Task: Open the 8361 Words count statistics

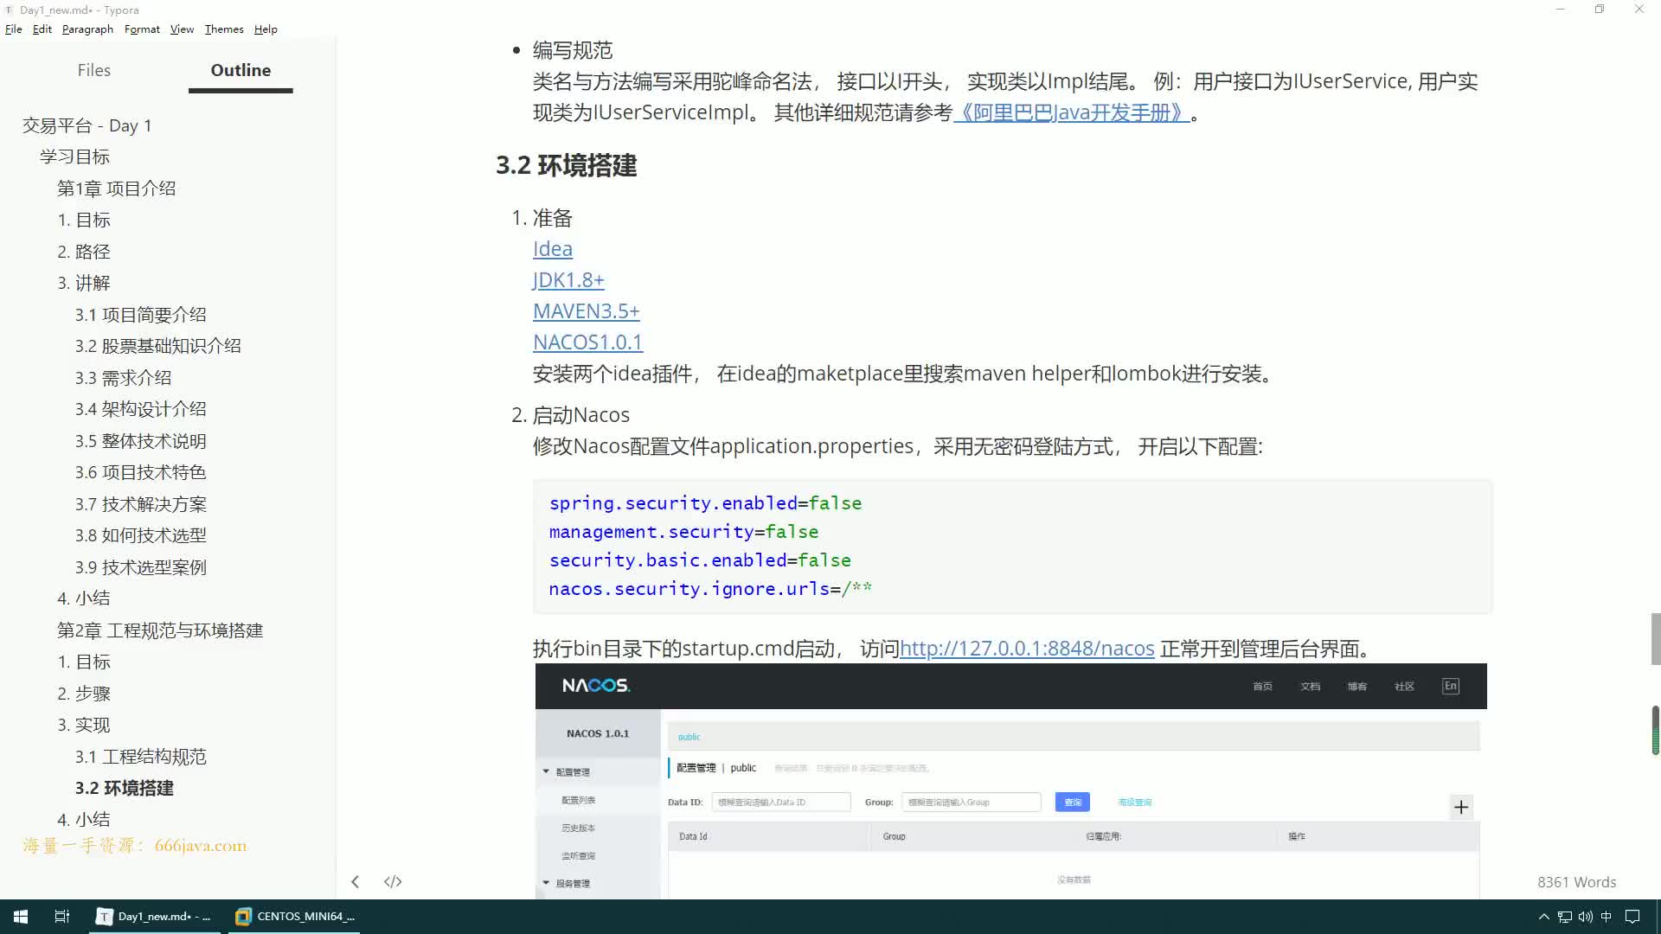Action: (x=1576, y=882)
